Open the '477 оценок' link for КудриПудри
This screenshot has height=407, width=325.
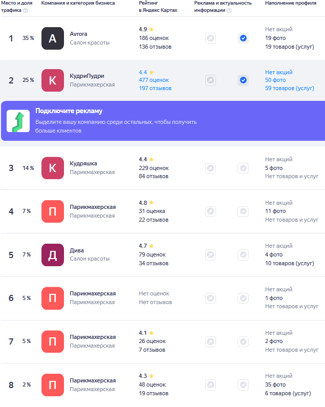tap(154, 80)
